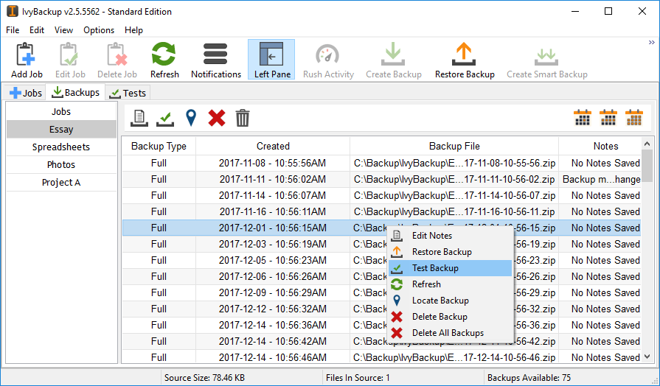660x386 pixels.
Task: Open the Edit menu
Action: pos(37,30)
